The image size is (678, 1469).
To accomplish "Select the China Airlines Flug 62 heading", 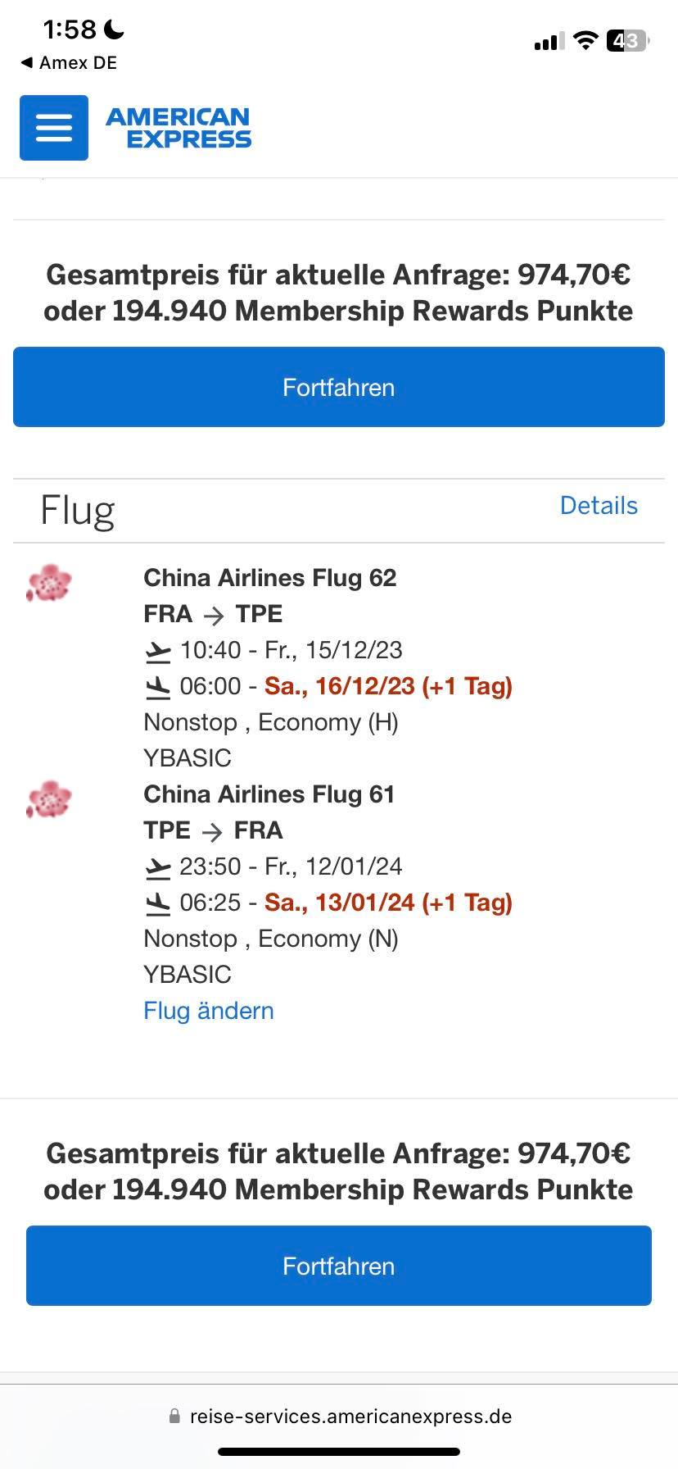I will (270, 578).
